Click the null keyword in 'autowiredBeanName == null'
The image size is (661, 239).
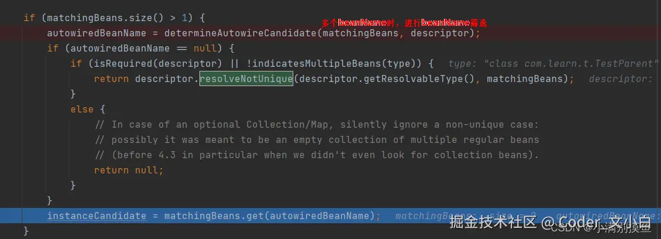205,49
